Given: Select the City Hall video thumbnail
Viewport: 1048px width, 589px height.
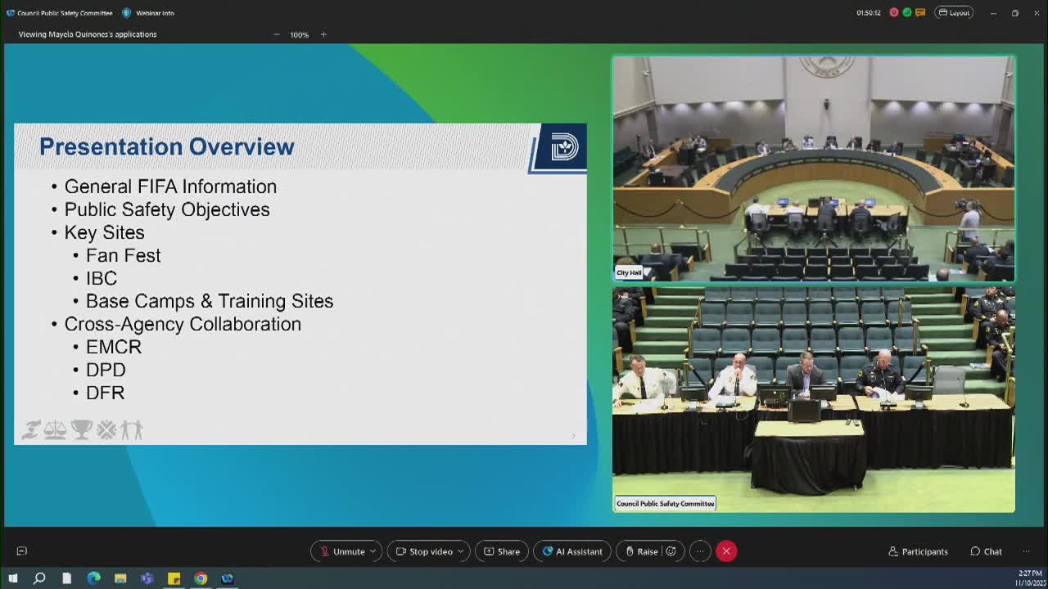Looking at the screenshot, I should 813,169.
